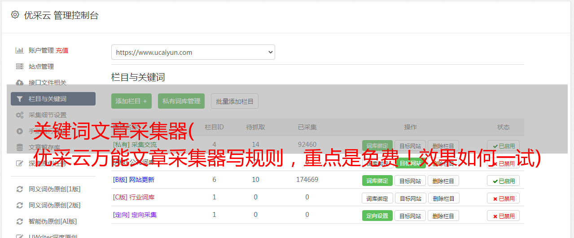Viewport: 574px width, 238px height.
Task: Open 私有词库管理
Action: [181, 101]
